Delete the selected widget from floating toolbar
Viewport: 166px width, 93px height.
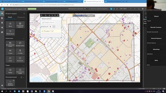(58, 15)
